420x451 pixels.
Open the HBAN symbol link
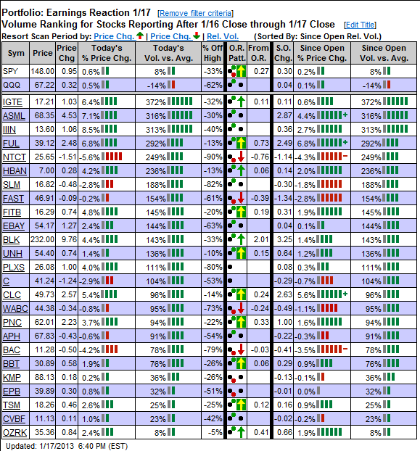15,171
